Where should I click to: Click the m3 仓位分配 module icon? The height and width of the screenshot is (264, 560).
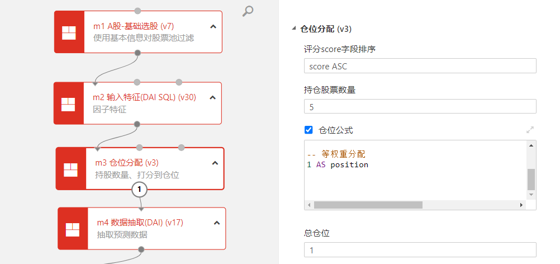click(x=70, y=169)
